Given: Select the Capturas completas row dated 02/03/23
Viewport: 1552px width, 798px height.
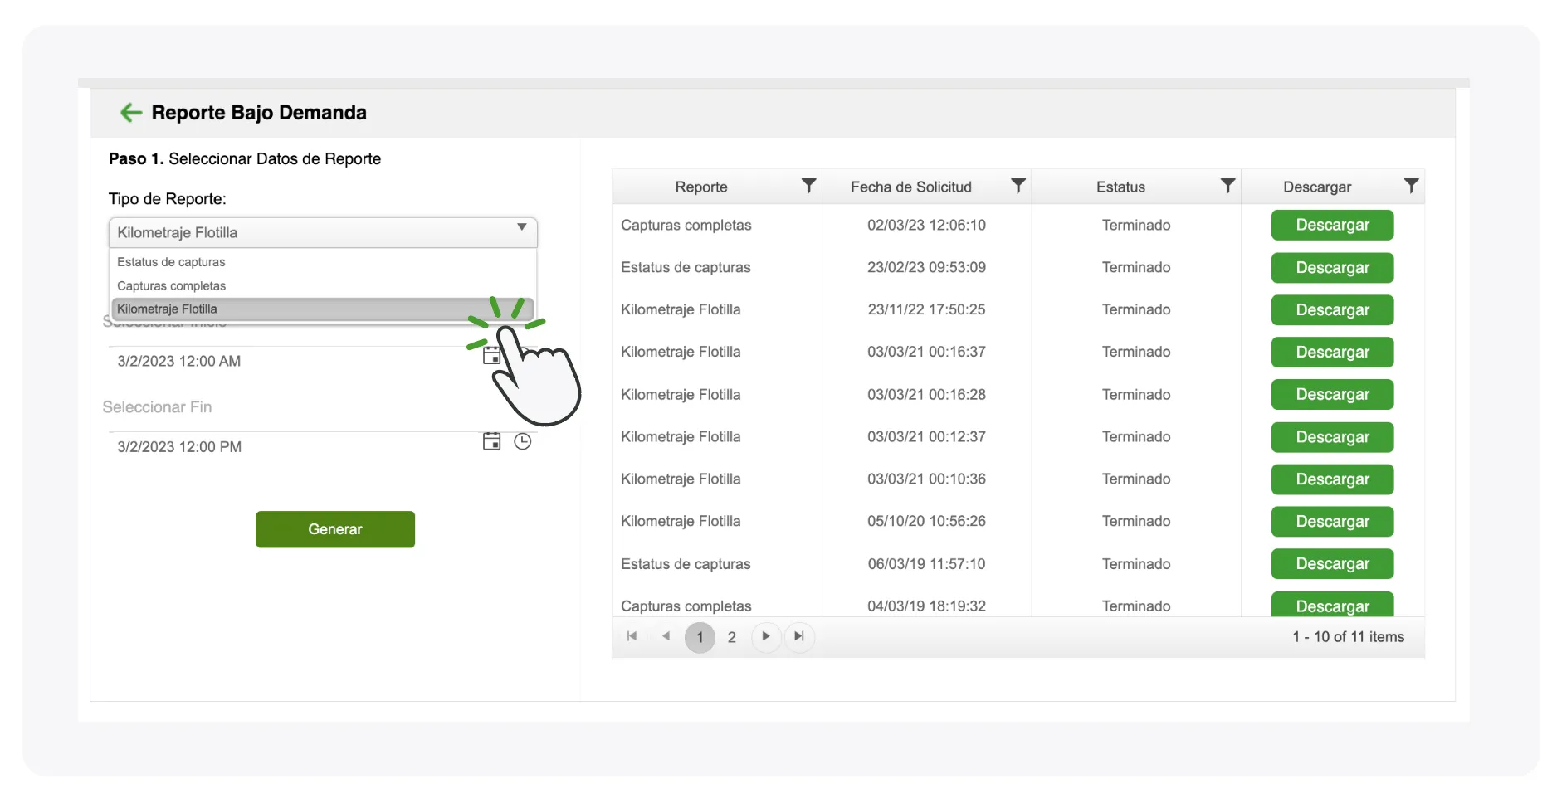Looking at the screenshot, I should tap(1018, 225).
